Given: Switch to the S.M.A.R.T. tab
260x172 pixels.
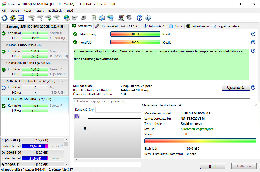Looking at the screenshot, I should [131, 26].
